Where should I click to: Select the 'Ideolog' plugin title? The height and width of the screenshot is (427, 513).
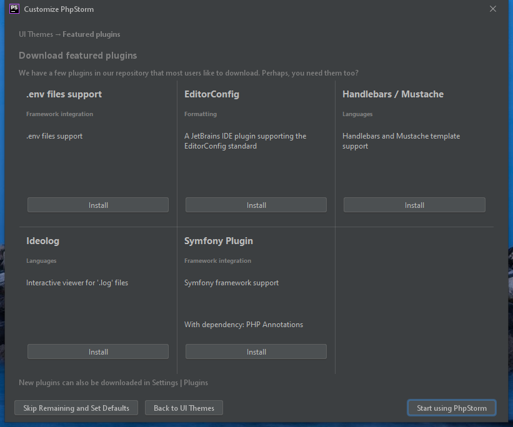pos(43,241)
